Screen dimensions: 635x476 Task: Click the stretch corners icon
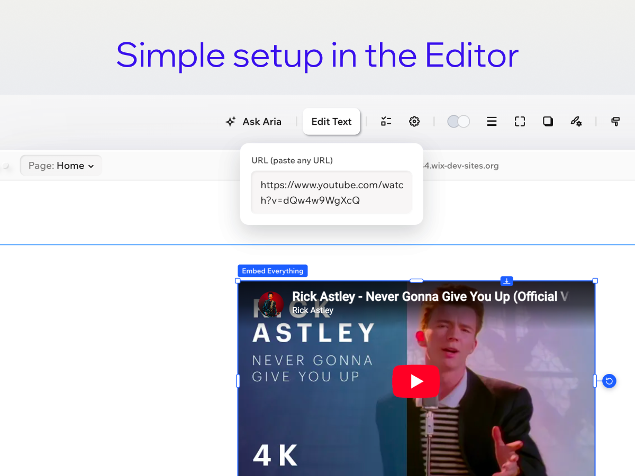coord(520,122)
